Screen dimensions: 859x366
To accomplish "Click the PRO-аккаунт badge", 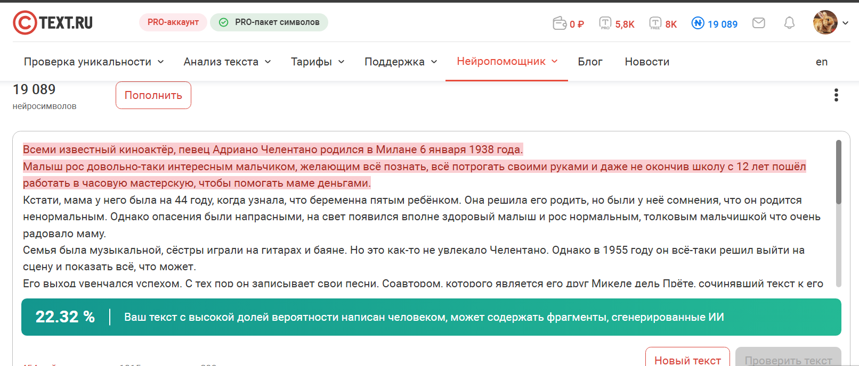I will coord(173,22).
